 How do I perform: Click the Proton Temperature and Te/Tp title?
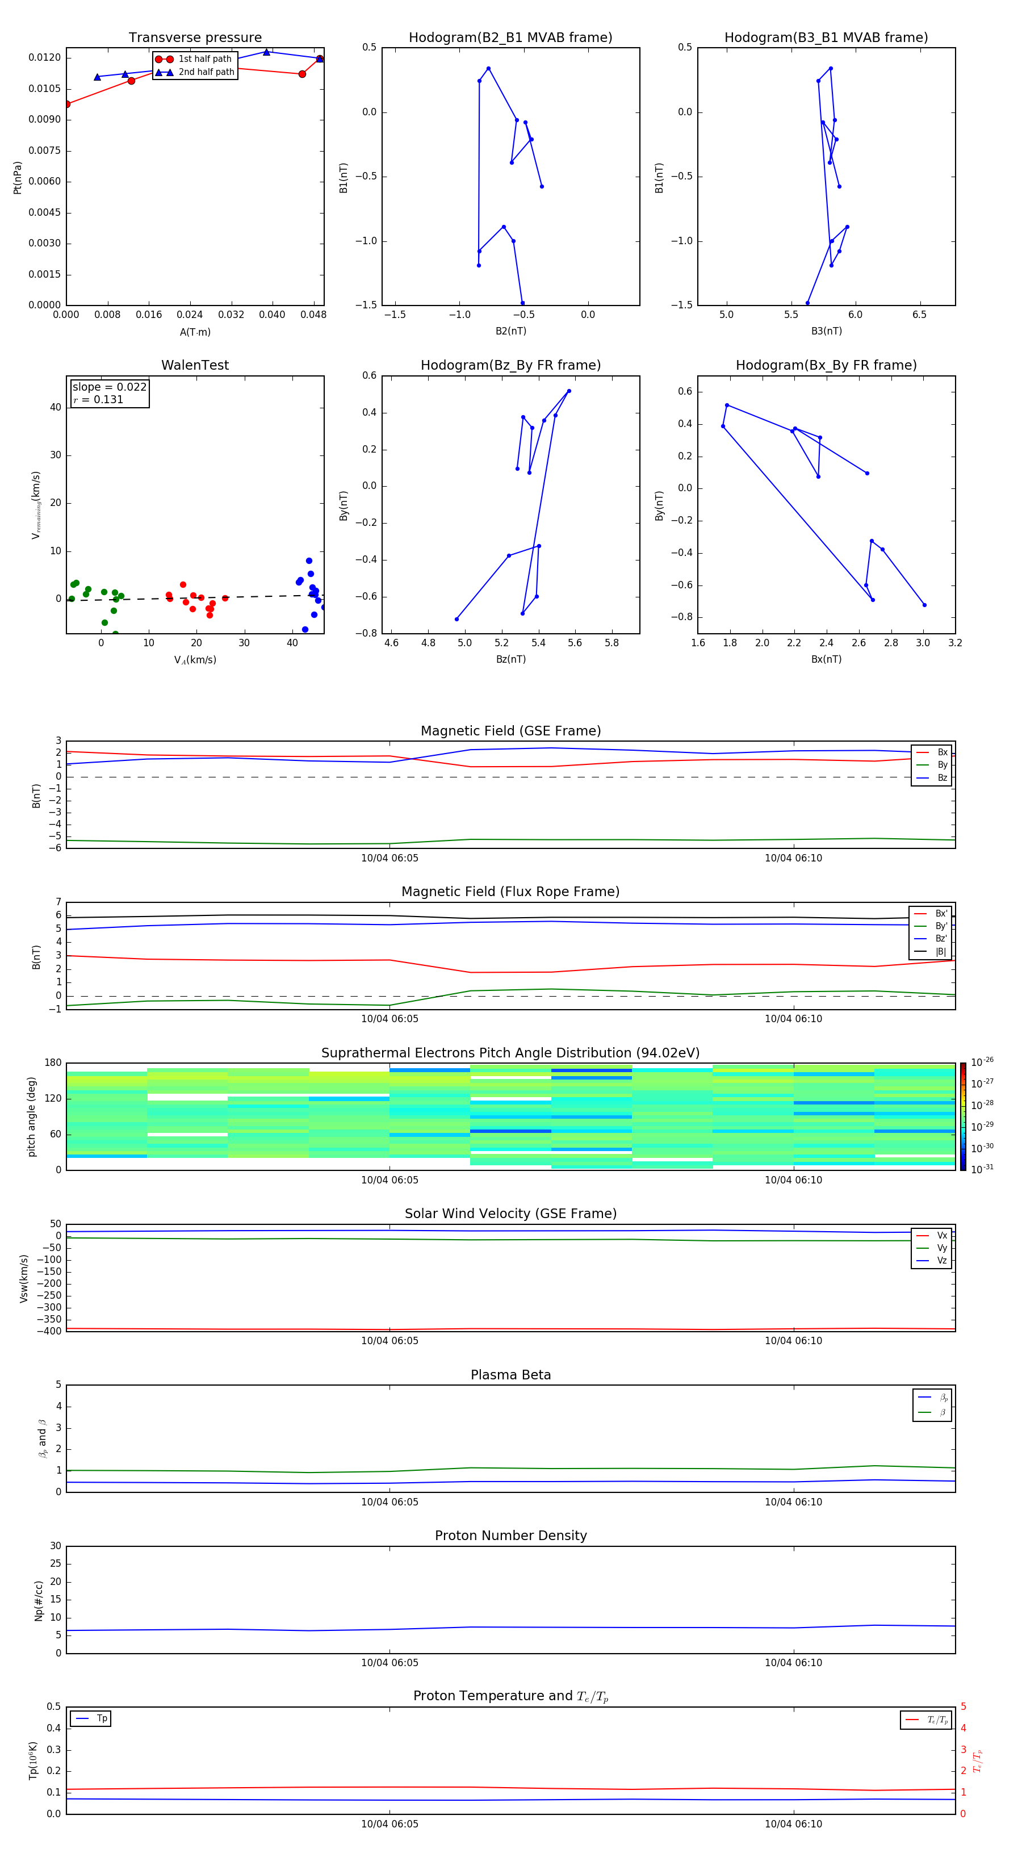510,1696
